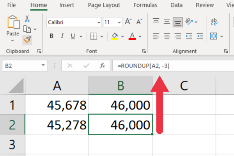Click the Wrap Text icon
This screenshot has height=156, width=234.
[x=214, y=22]
